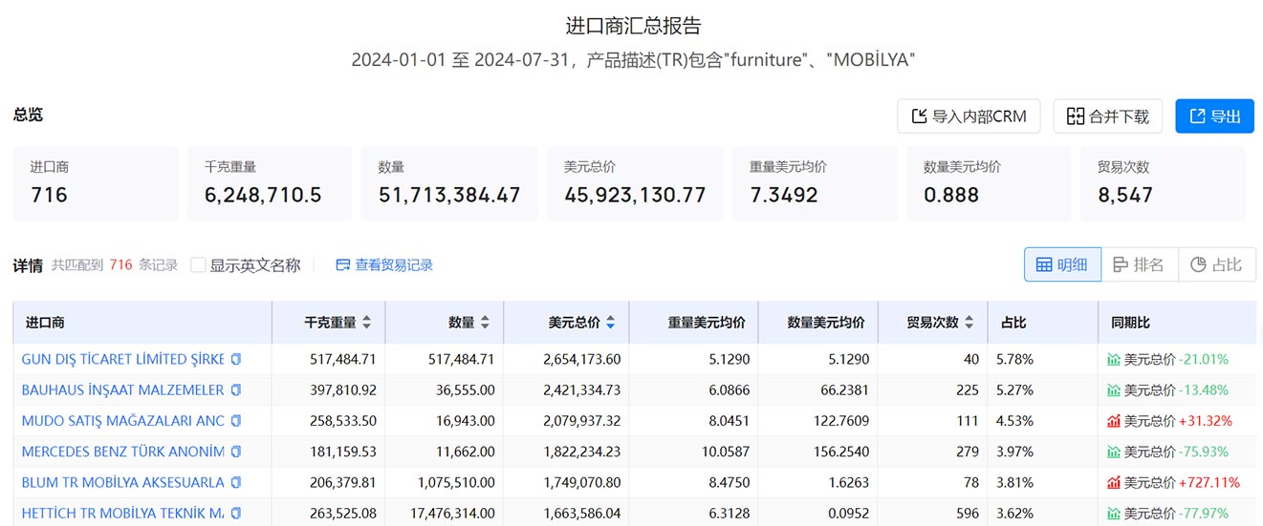Open 查看贸易记录 link
The image size is (1263, 526).
[x=384, y=265]
